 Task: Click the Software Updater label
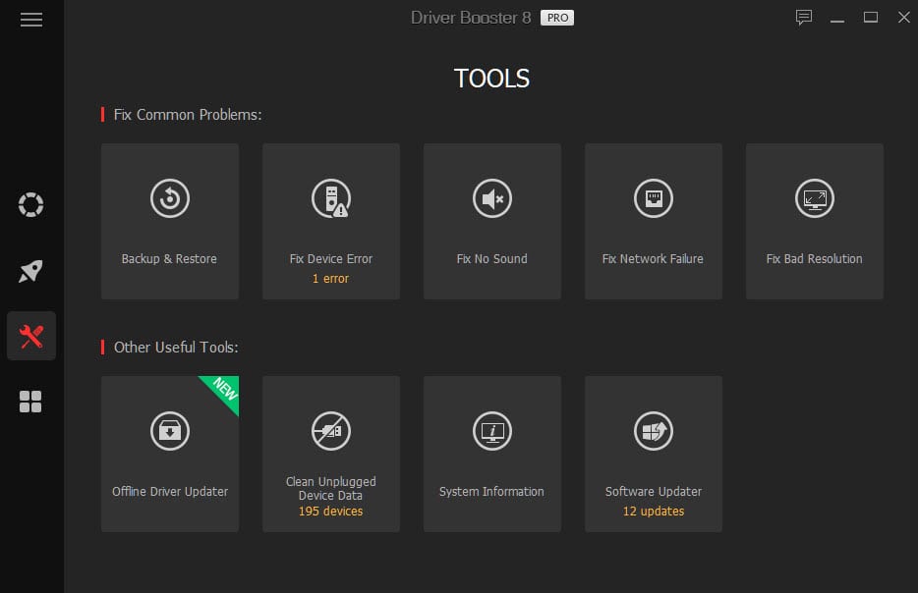(654, 491)
